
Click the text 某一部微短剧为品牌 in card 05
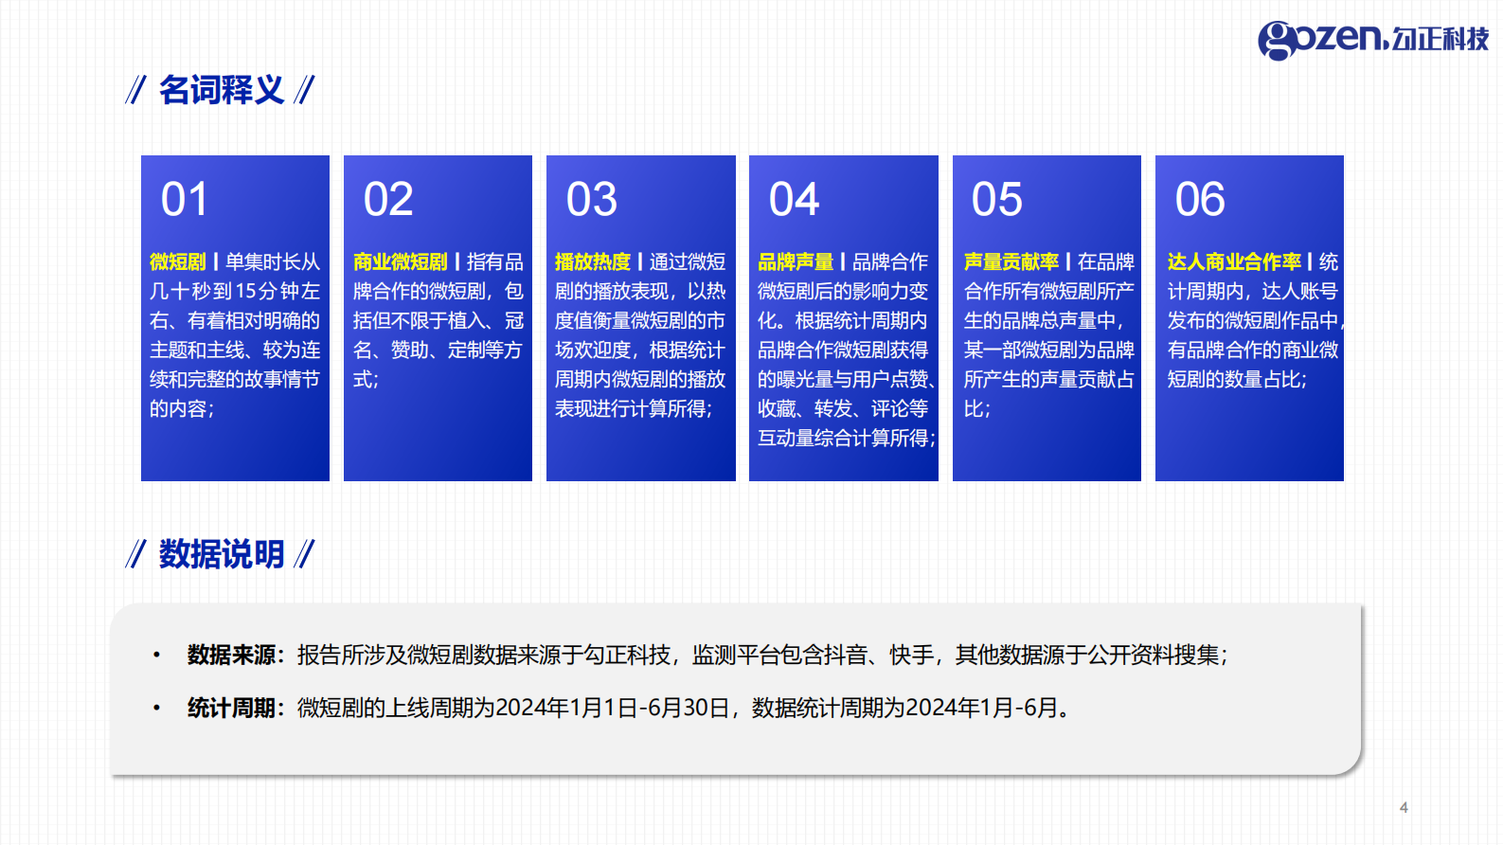(x=1049, y=350)
